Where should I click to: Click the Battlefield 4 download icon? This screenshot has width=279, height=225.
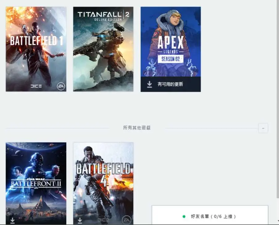(x=80, y=220)
